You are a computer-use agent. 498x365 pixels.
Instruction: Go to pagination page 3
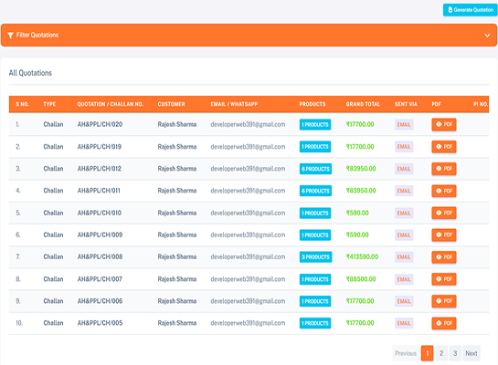tap(455, 353)
